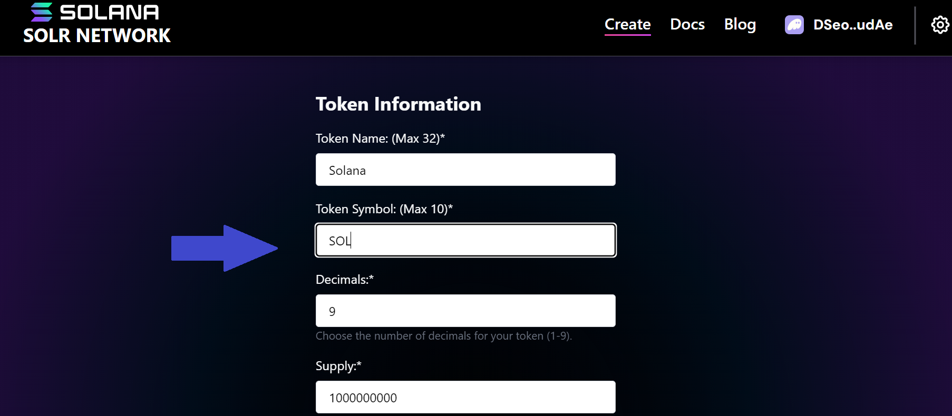Focus the Decimals input showing 9
The width and height of the screenshot is (952, 416).
click(x=465, y=311)
